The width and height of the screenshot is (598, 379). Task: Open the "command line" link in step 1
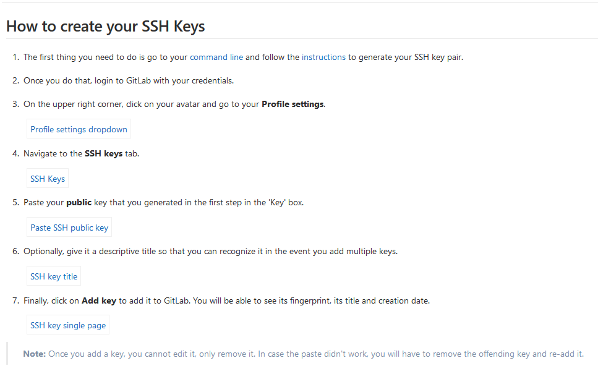[216, 57]
